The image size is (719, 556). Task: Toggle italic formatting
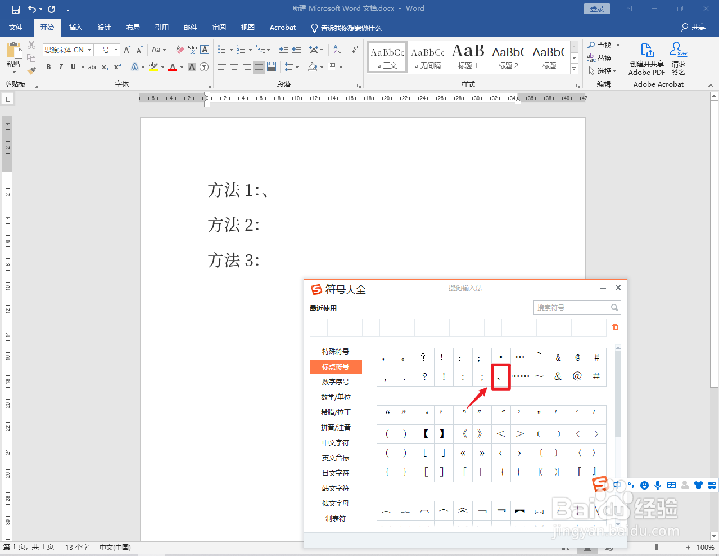coord(60,66)
